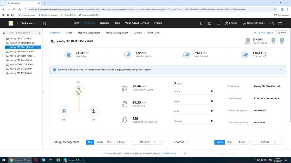Dismiss the no meter detected notice

click(x=281, y=70)
